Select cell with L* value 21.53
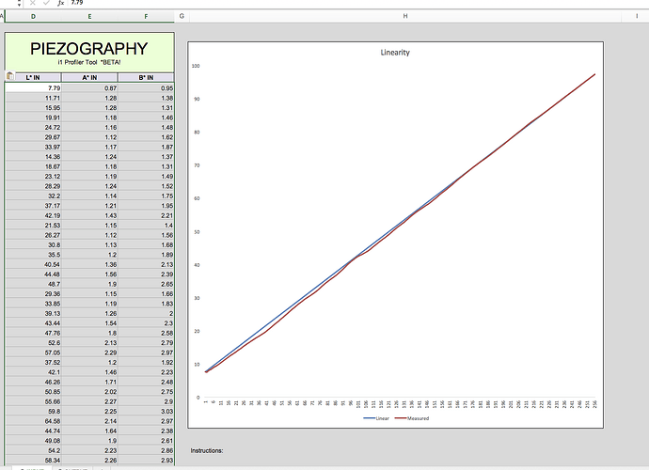Screen dimensions: 649x470 point(33,225)
